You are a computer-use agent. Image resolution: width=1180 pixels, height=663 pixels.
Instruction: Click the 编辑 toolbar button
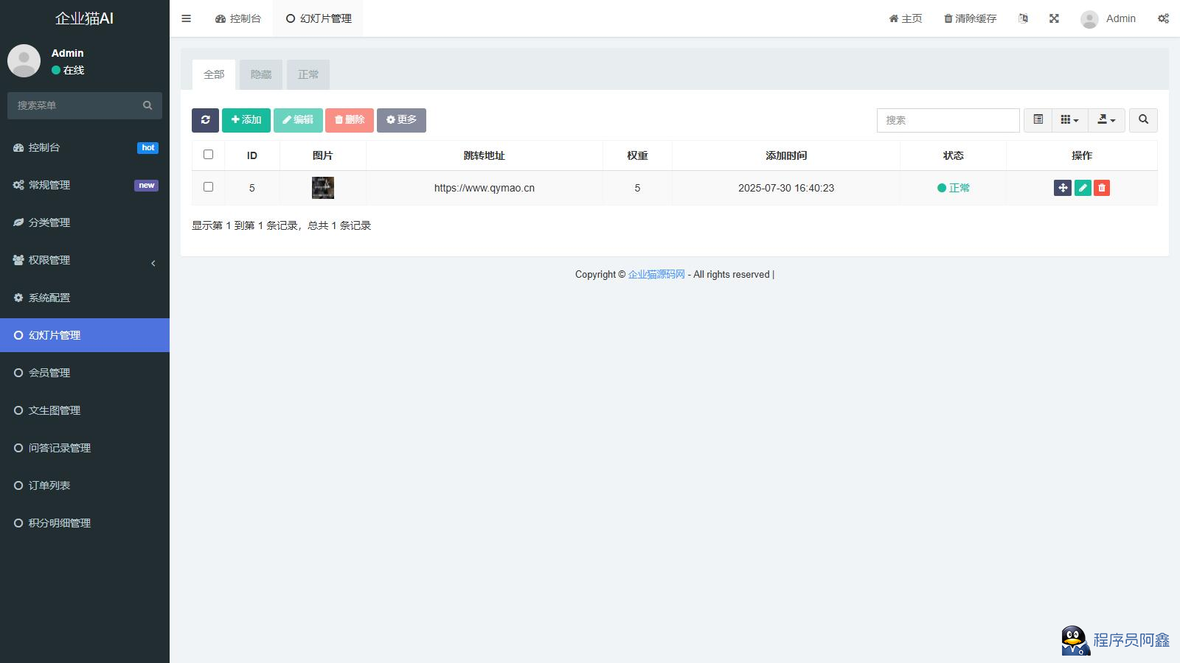(x=298, y=120)
